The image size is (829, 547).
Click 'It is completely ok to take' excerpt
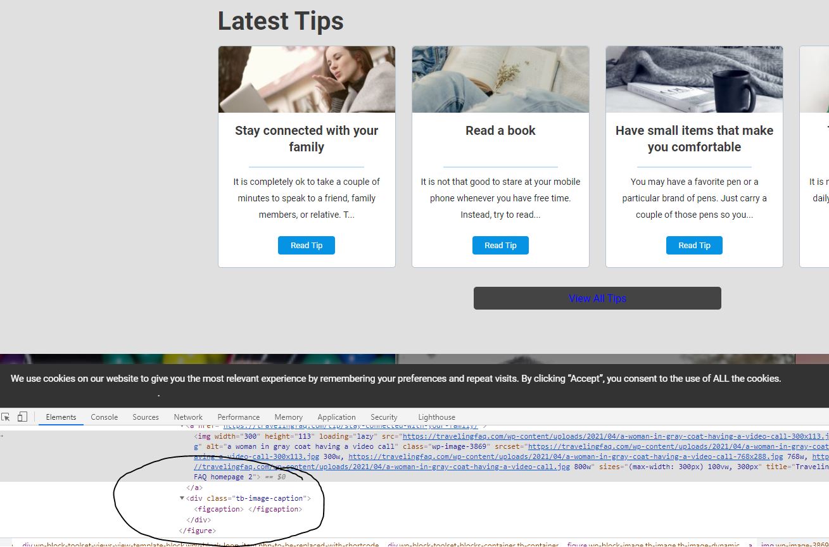tap(307, 198)
